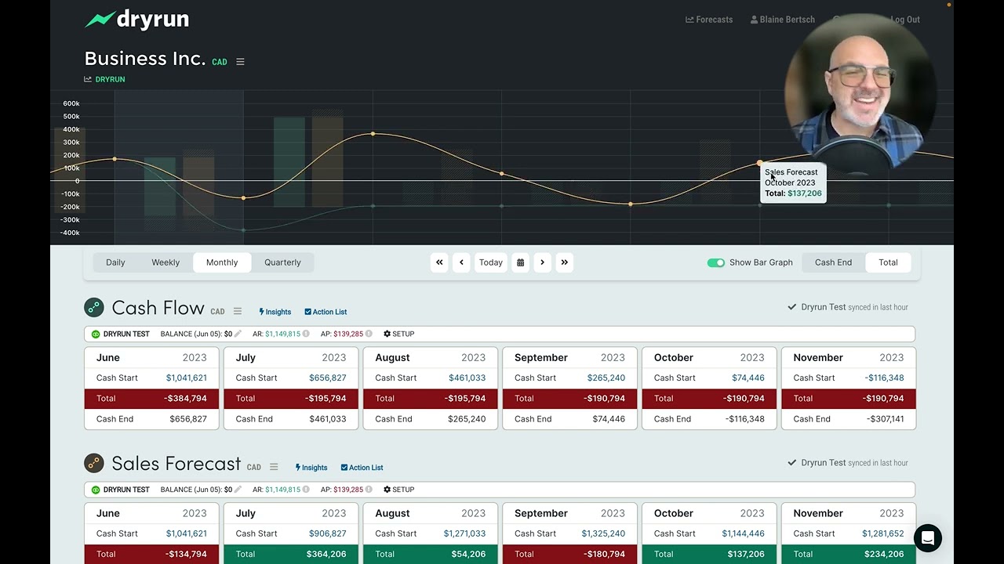The width and height of the screenshot is (1004, 564).
Task: Open Cash Flow Insights
Action: pyautogui.click(x=275, y=312)
